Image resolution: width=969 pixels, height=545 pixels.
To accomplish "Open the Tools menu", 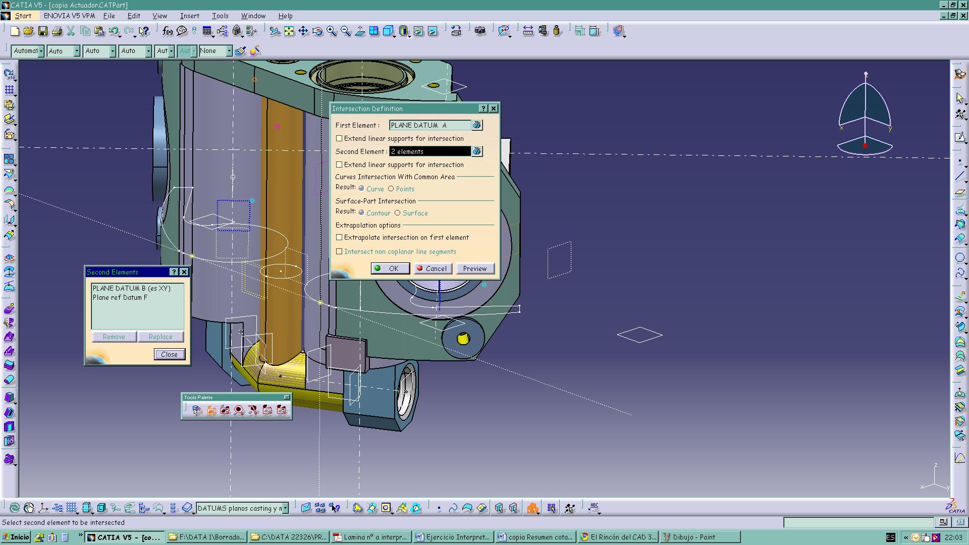I will coord(220,16).
